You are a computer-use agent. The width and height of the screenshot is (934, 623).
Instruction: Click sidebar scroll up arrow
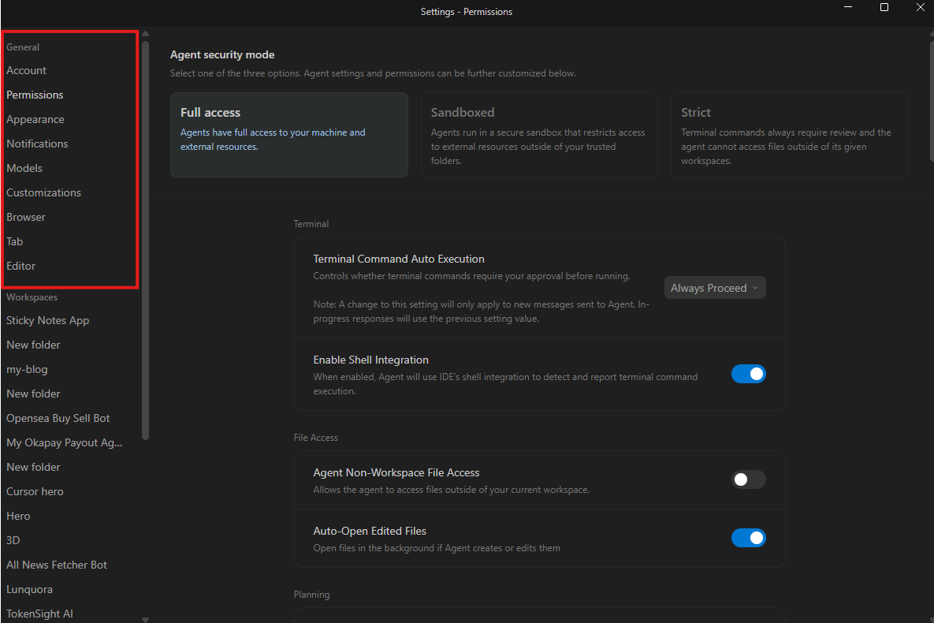point(145,34)
